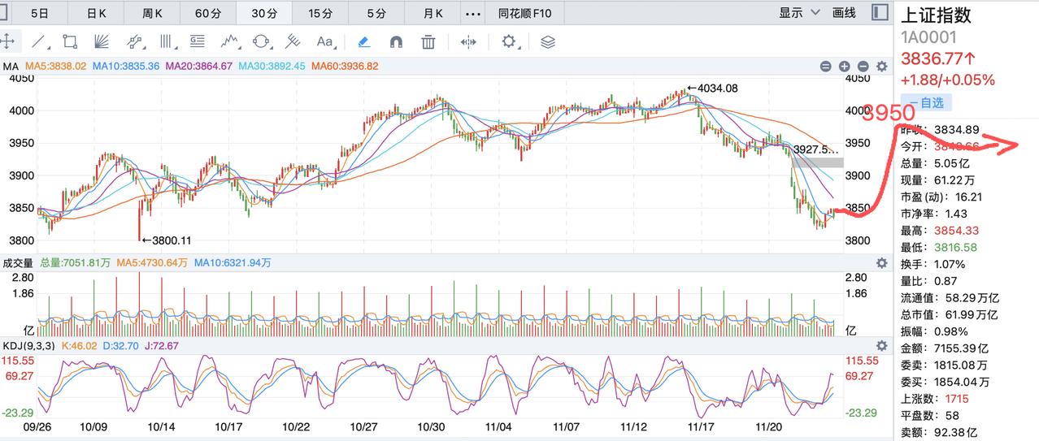Choose the Gann fan lines tool

click(102, 41)
